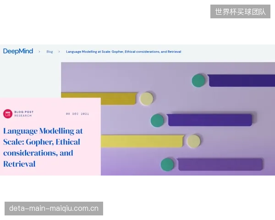Image resolution: width=275 pixels, height=220 pixels.
Task: Select the 'RESEARCH' category text
Action: click(x=23, y=115)
